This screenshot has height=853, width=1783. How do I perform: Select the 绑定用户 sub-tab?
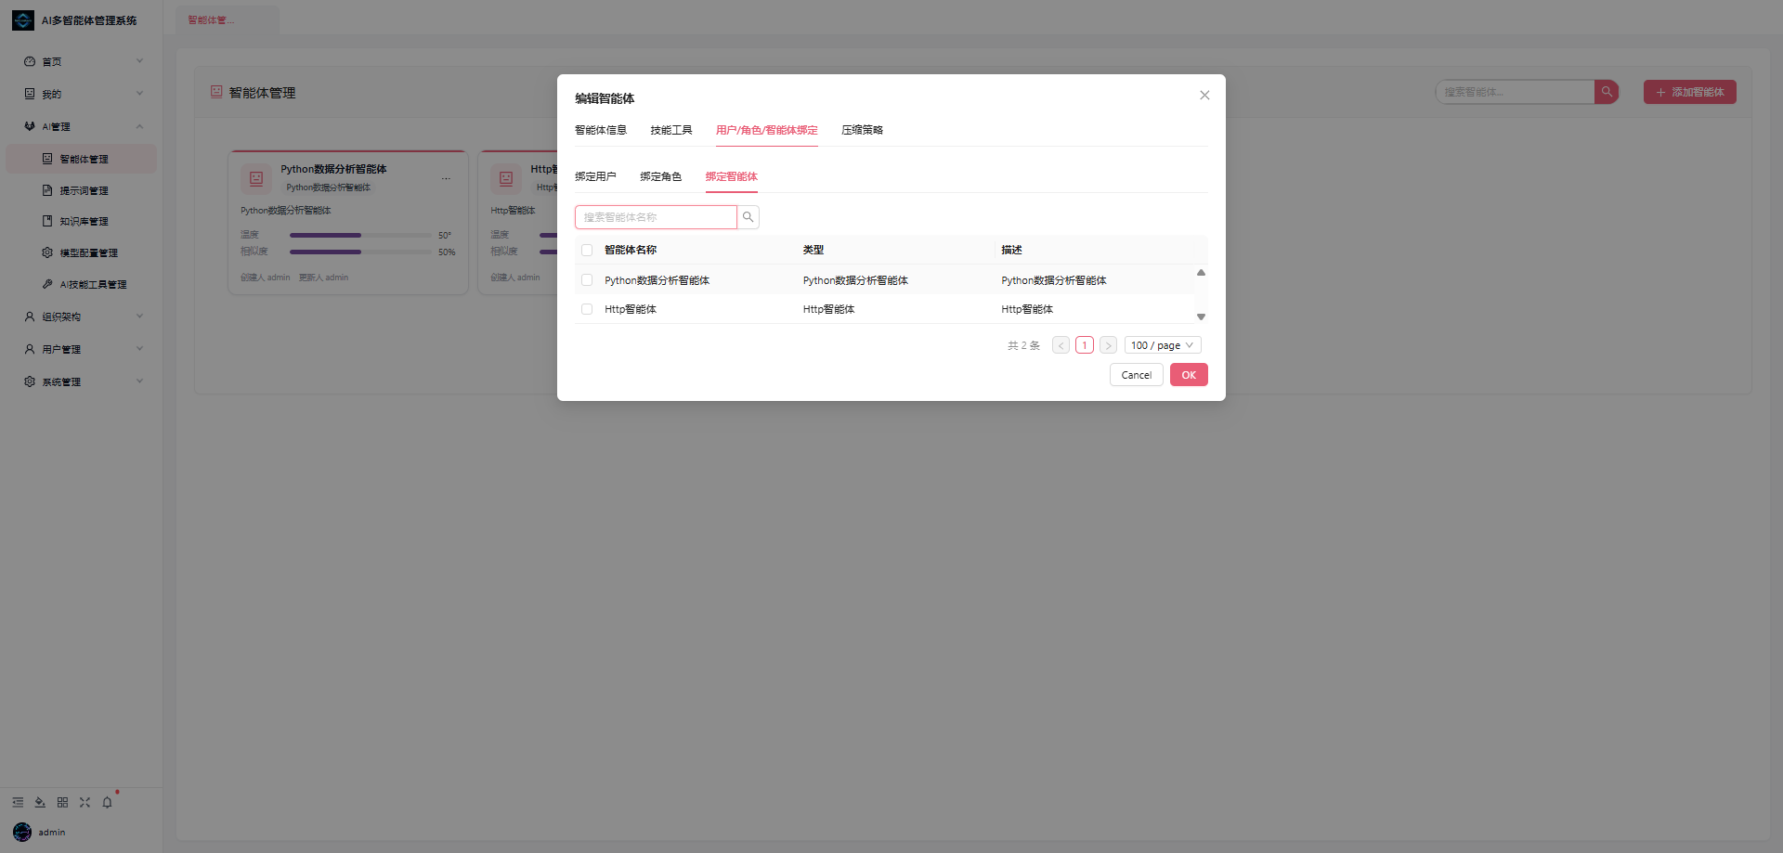[x=595, y=176]
